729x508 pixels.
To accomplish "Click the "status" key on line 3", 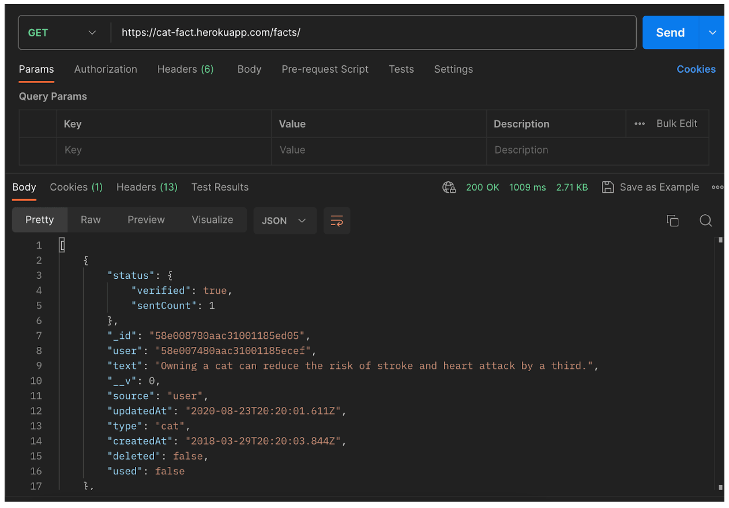I will (x=131, y=275).
